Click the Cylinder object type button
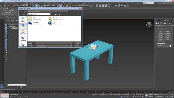This screenshot has width=174, height=98. point(160,35)
